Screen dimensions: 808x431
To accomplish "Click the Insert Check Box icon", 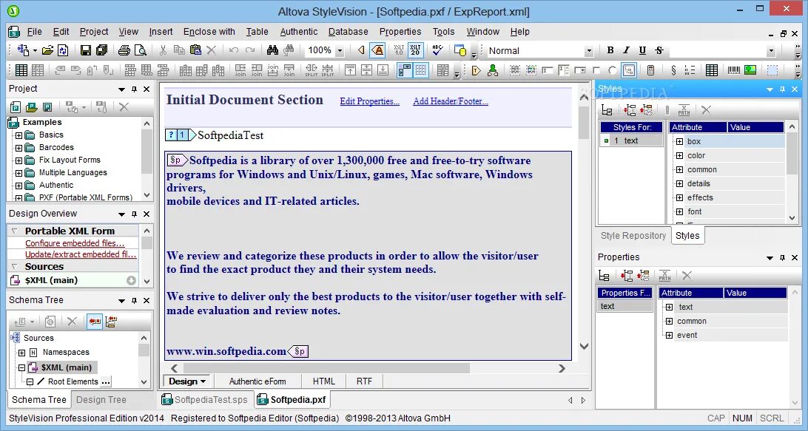I will pos(596,70).
